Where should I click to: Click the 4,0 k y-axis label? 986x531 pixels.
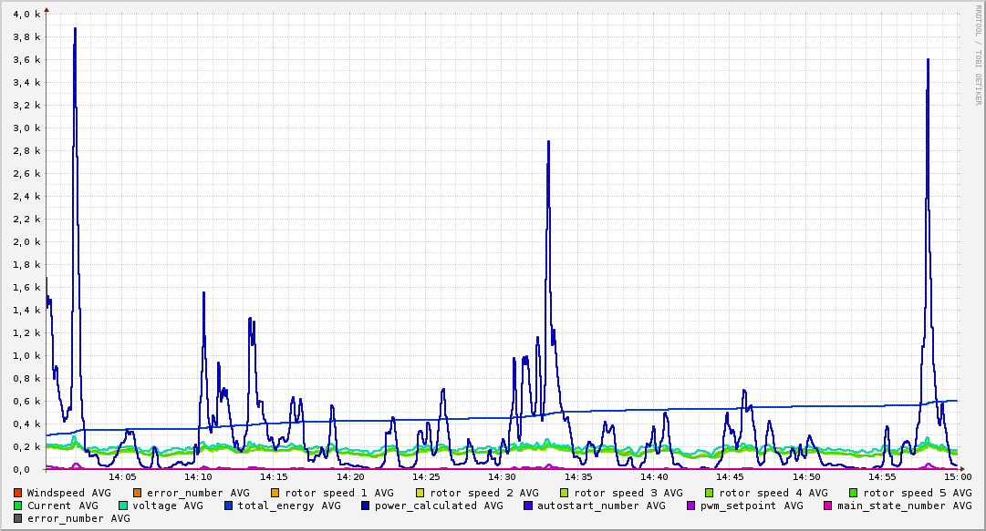tap(26, 14)
